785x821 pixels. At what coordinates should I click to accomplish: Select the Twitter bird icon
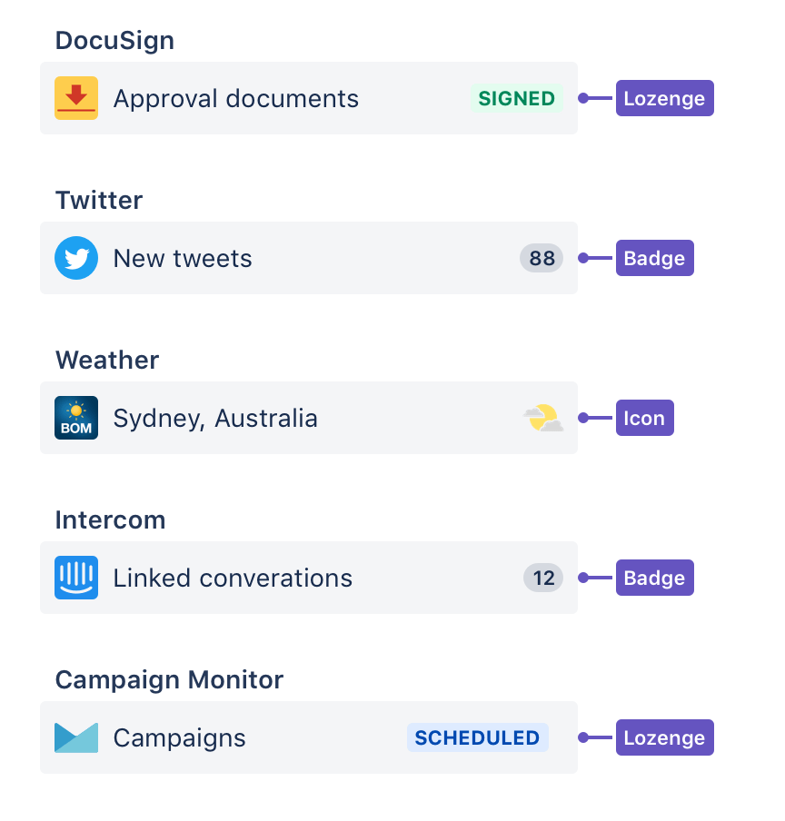click(x=76, y=258)
